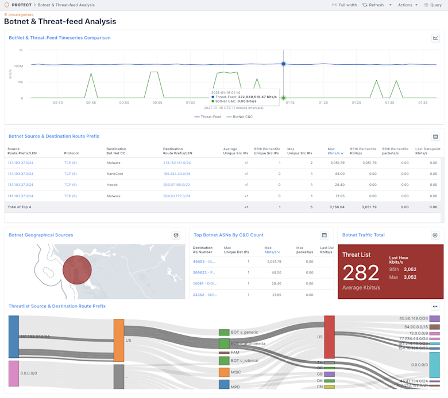Click globe icon on Botnet Geographical Sources
The height and width of the screenshot is (398, 448).
coord(176,235)
